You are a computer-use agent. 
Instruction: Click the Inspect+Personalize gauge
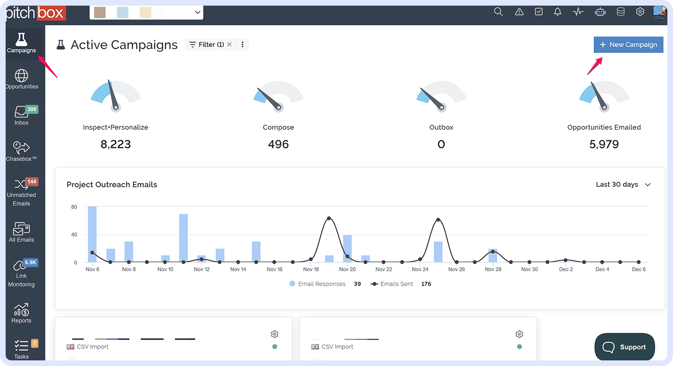(x=116, y=95)
